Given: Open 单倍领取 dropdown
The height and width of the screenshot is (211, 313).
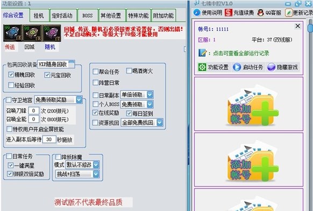Looking at the screenshot, I should point(137,95).
